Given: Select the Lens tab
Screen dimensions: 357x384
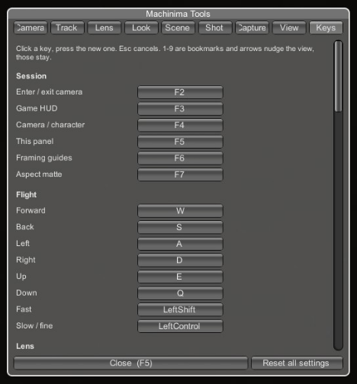Looking at the screenshot, I should point(105,27).
